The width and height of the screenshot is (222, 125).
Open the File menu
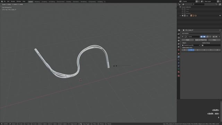(x=5, y=1)
